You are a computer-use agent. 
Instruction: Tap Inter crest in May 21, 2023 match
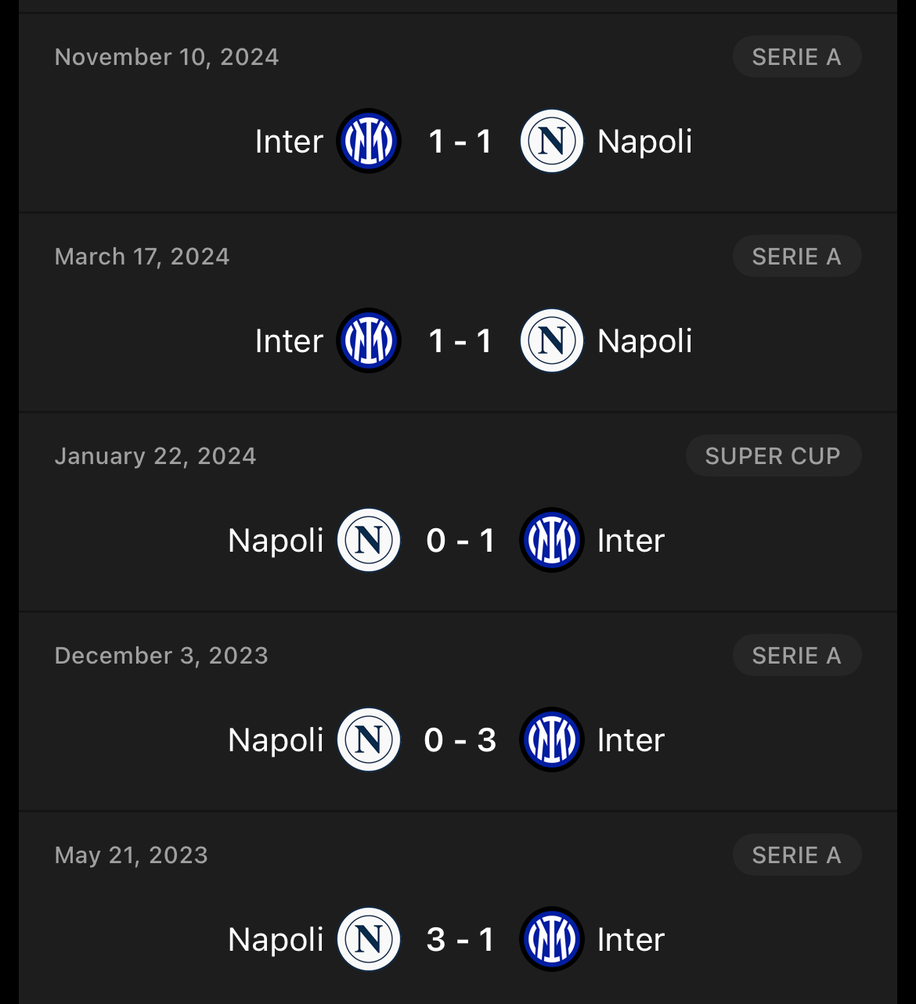point(552,940)
